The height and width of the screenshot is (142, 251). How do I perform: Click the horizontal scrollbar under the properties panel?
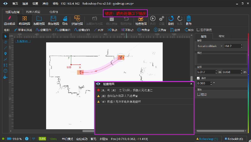[x=221, y=131]
